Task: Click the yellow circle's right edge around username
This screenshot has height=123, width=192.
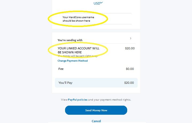Action: tap(107, 19)
